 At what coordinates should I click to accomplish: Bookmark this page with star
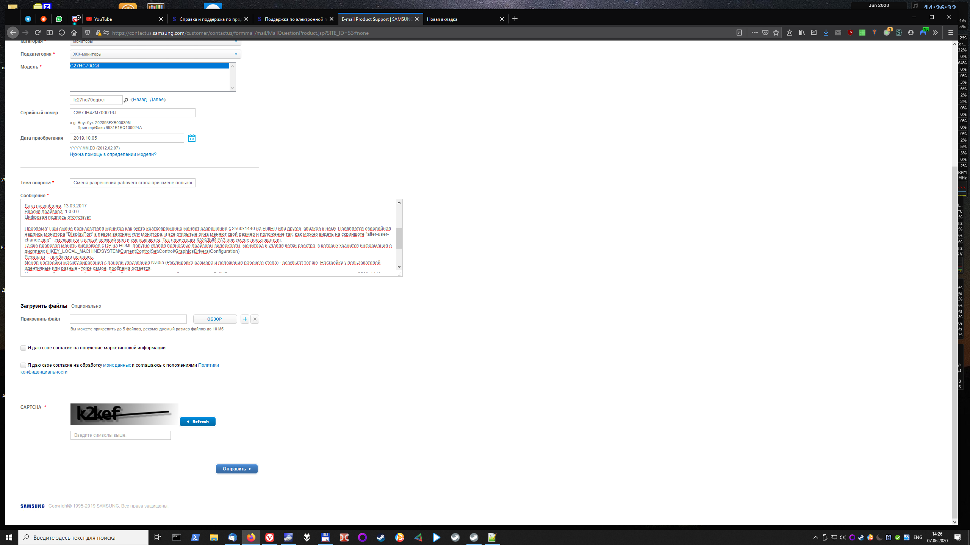tap(776, 33)
